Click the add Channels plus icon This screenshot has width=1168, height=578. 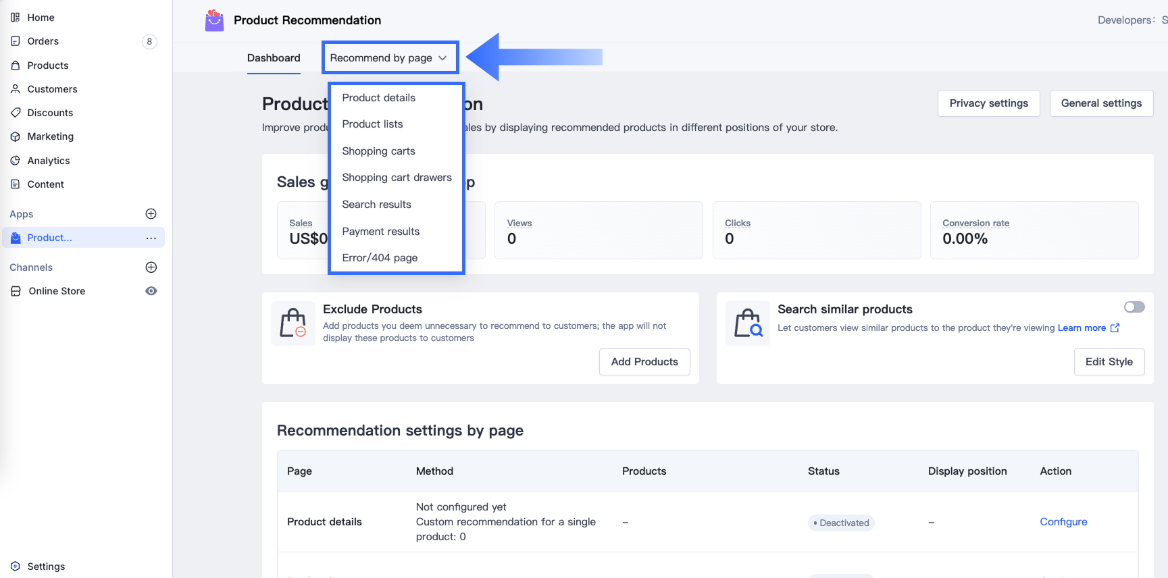[151, 267]
